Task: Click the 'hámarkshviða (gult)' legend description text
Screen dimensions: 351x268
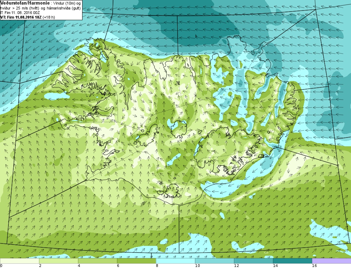Action: (x=64, y=8)
